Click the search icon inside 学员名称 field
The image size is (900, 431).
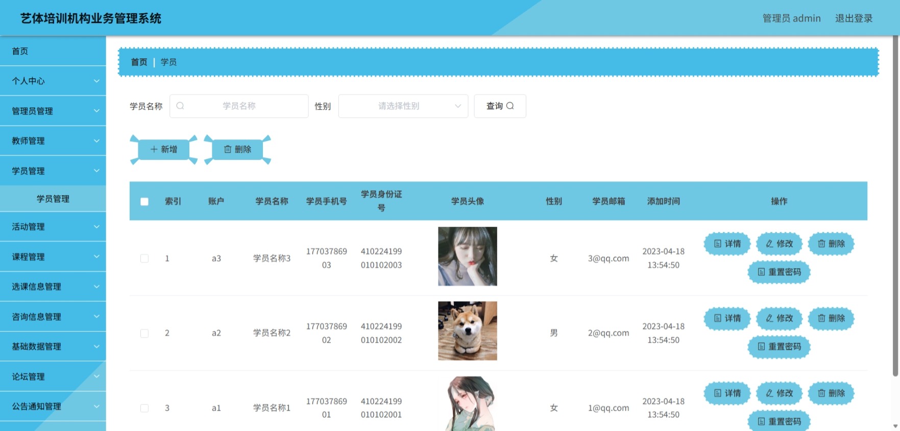[x=180, y=106]
